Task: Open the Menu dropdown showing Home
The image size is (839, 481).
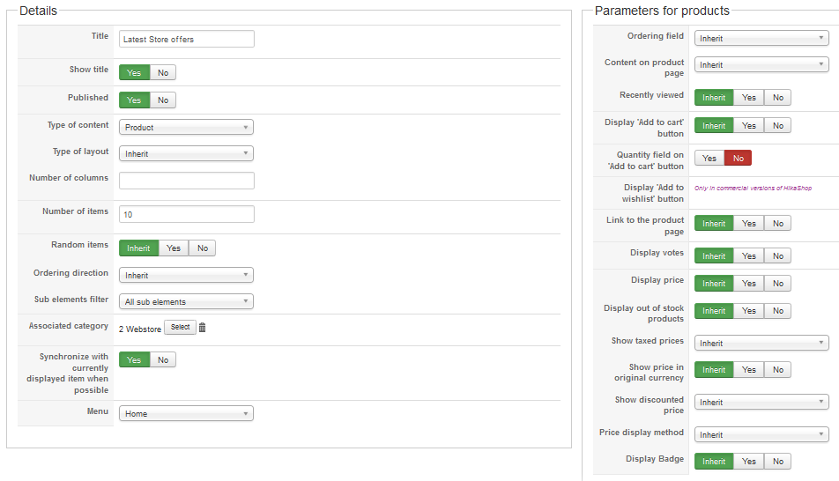Action: point(186,414)
